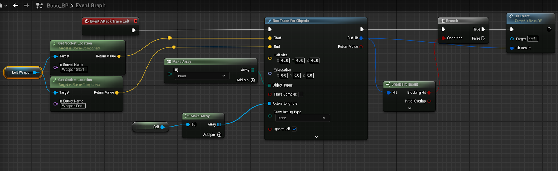Screen dimensions: 558x171
Task: Select Branch node header
Action: click(x=463, y=21)
